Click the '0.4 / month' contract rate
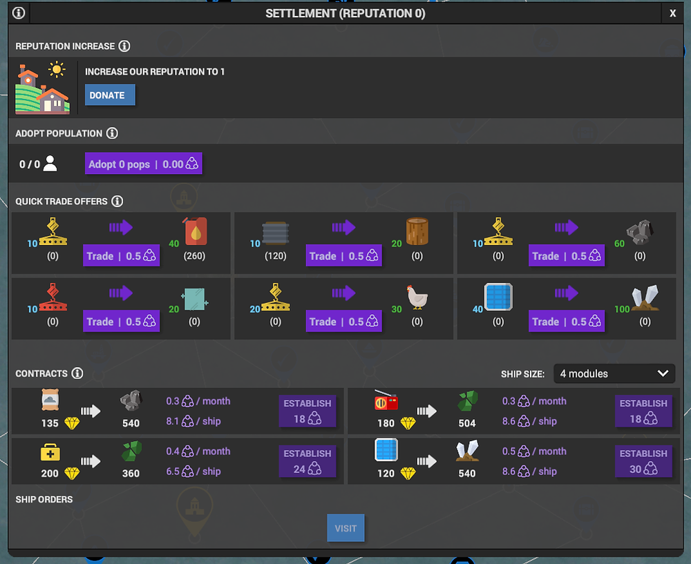 (198, 451)
